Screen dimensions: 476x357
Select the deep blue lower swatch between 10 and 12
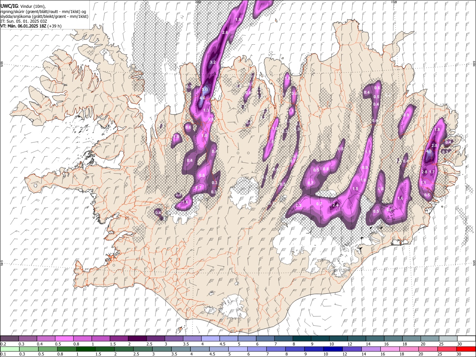click(x=334, y=349)
